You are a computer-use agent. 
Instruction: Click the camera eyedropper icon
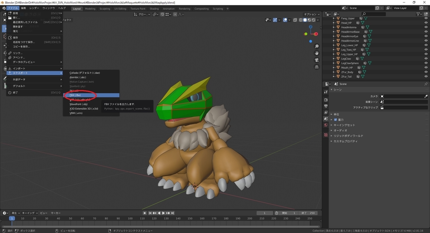click(x=426, y=96)
